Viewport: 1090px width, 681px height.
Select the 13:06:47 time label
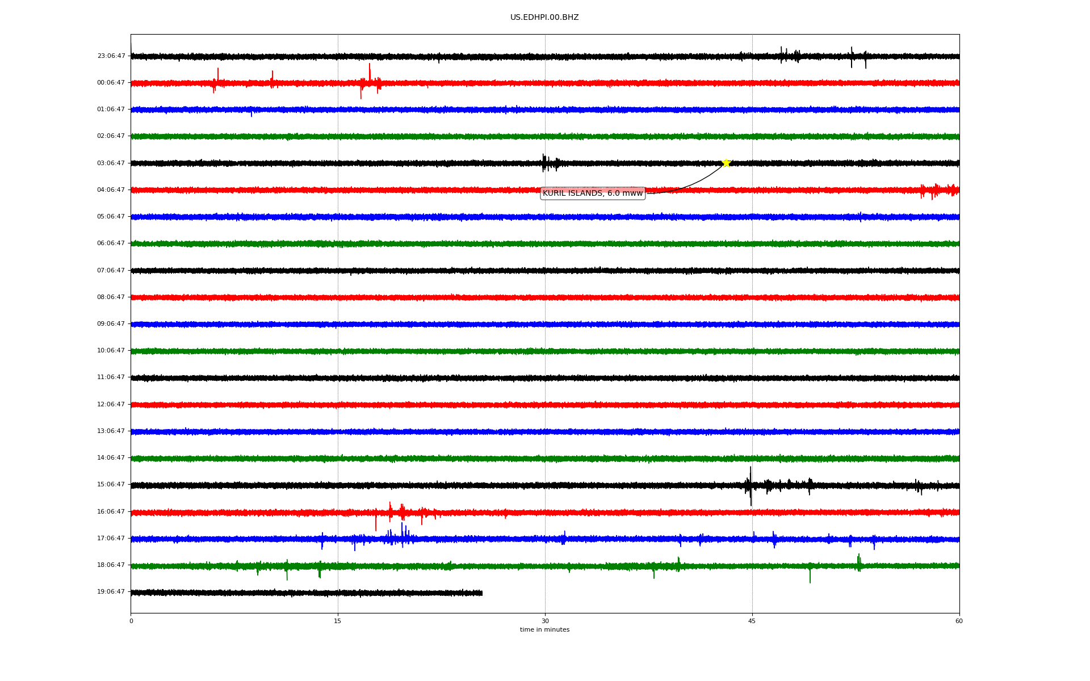pos(111,431)
